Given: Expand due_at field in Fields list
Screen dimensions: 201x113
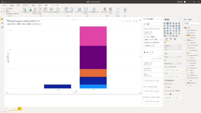Looking at the screenshot, I should 185,40.
